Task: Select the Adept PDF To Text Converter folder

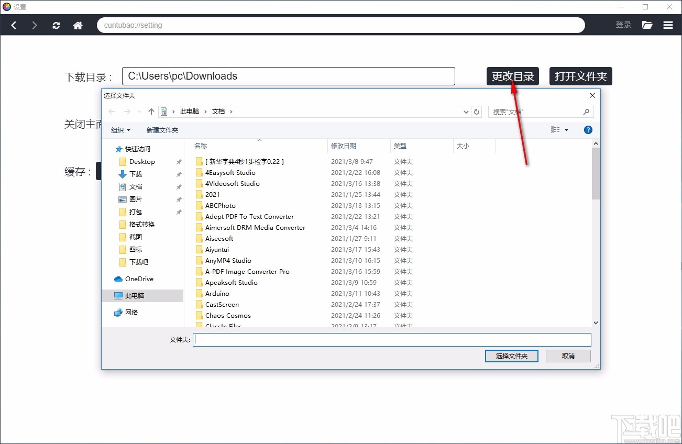Action: click(x=249, y=217)
